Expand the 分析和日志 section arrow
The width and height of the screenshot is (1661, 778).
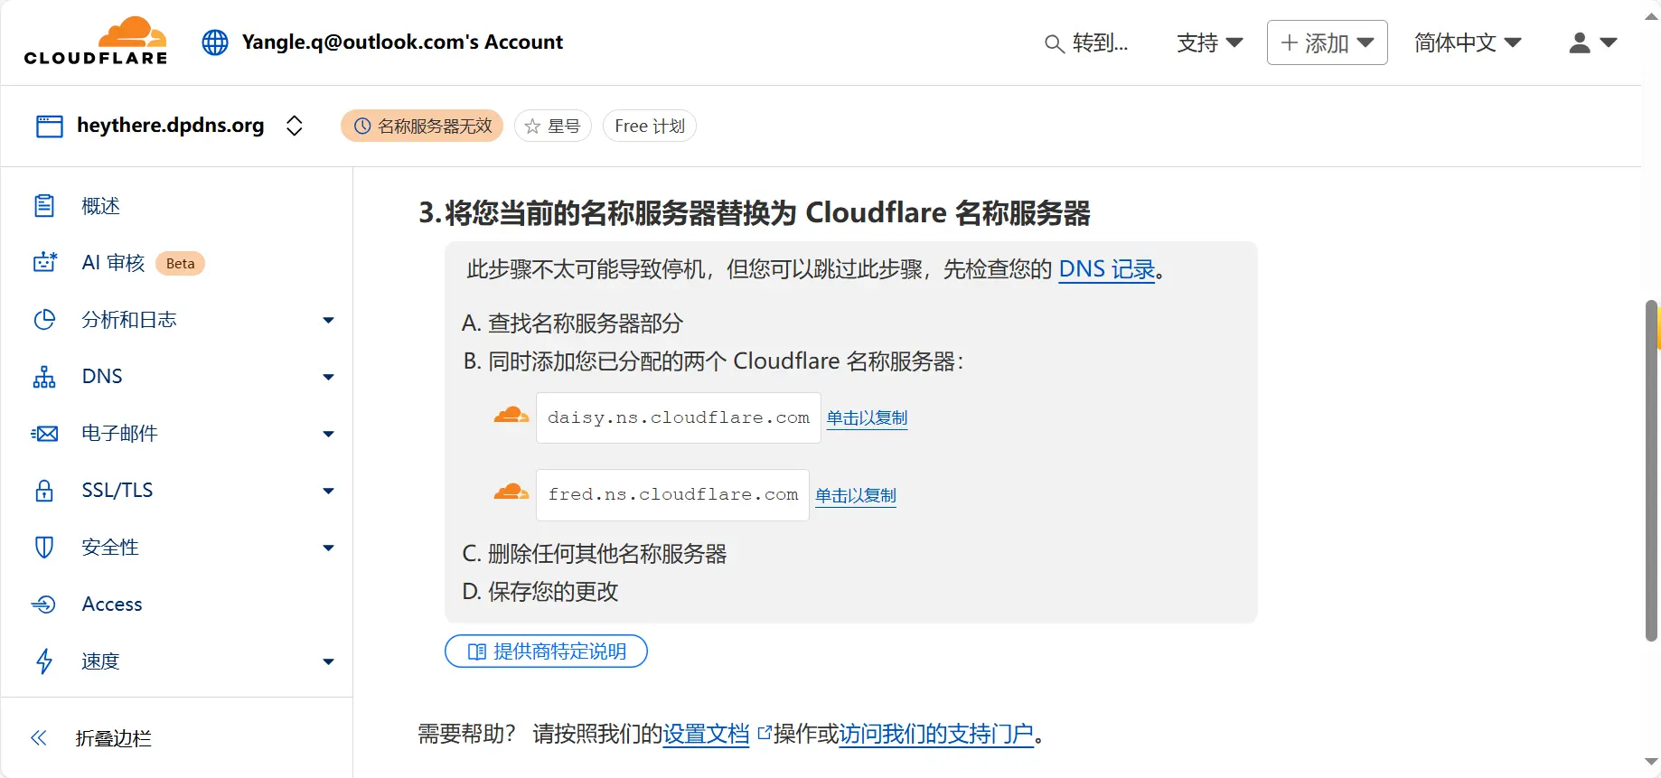tap(328, 320)
